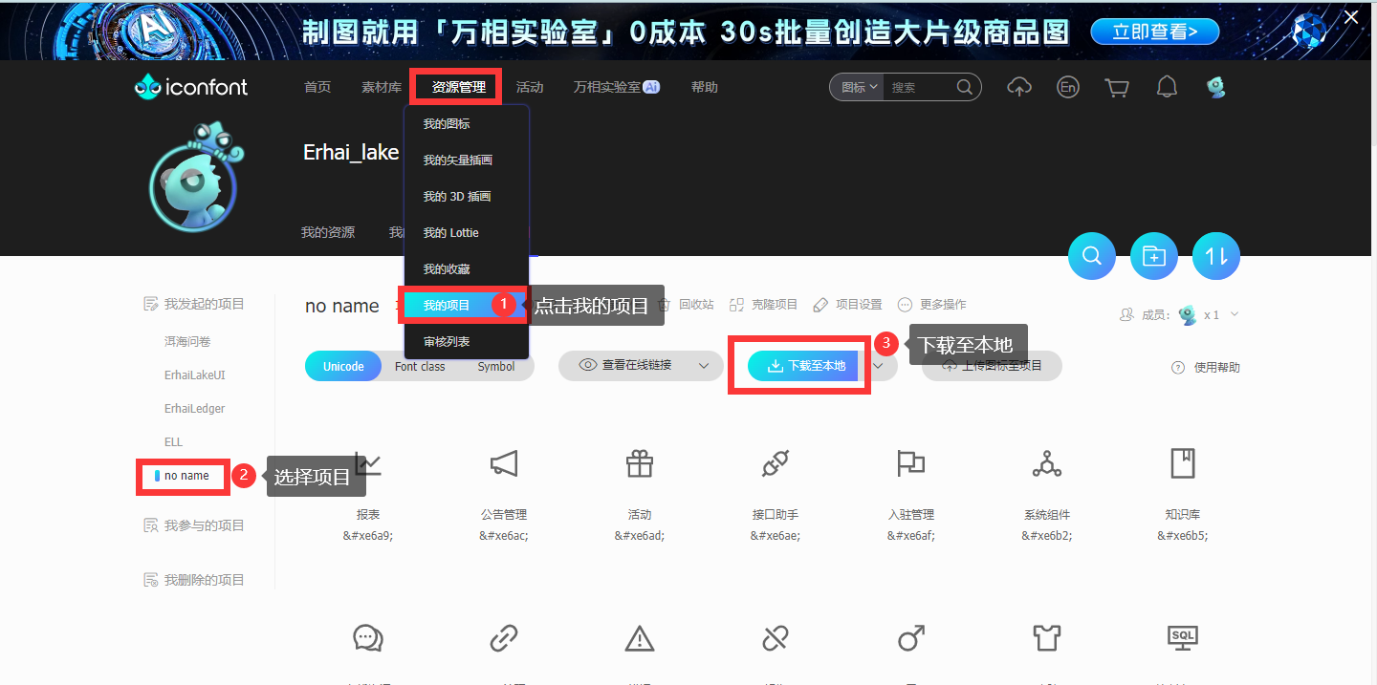1377x685 pixels.
Task: Switch to Font class mode
Action: tap(420, 367)
